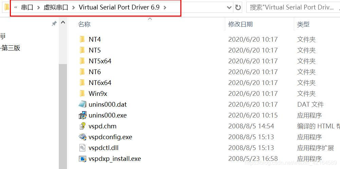Sort by 名称 column header
This screenshot has width=340, height=169.
point(84,24)
